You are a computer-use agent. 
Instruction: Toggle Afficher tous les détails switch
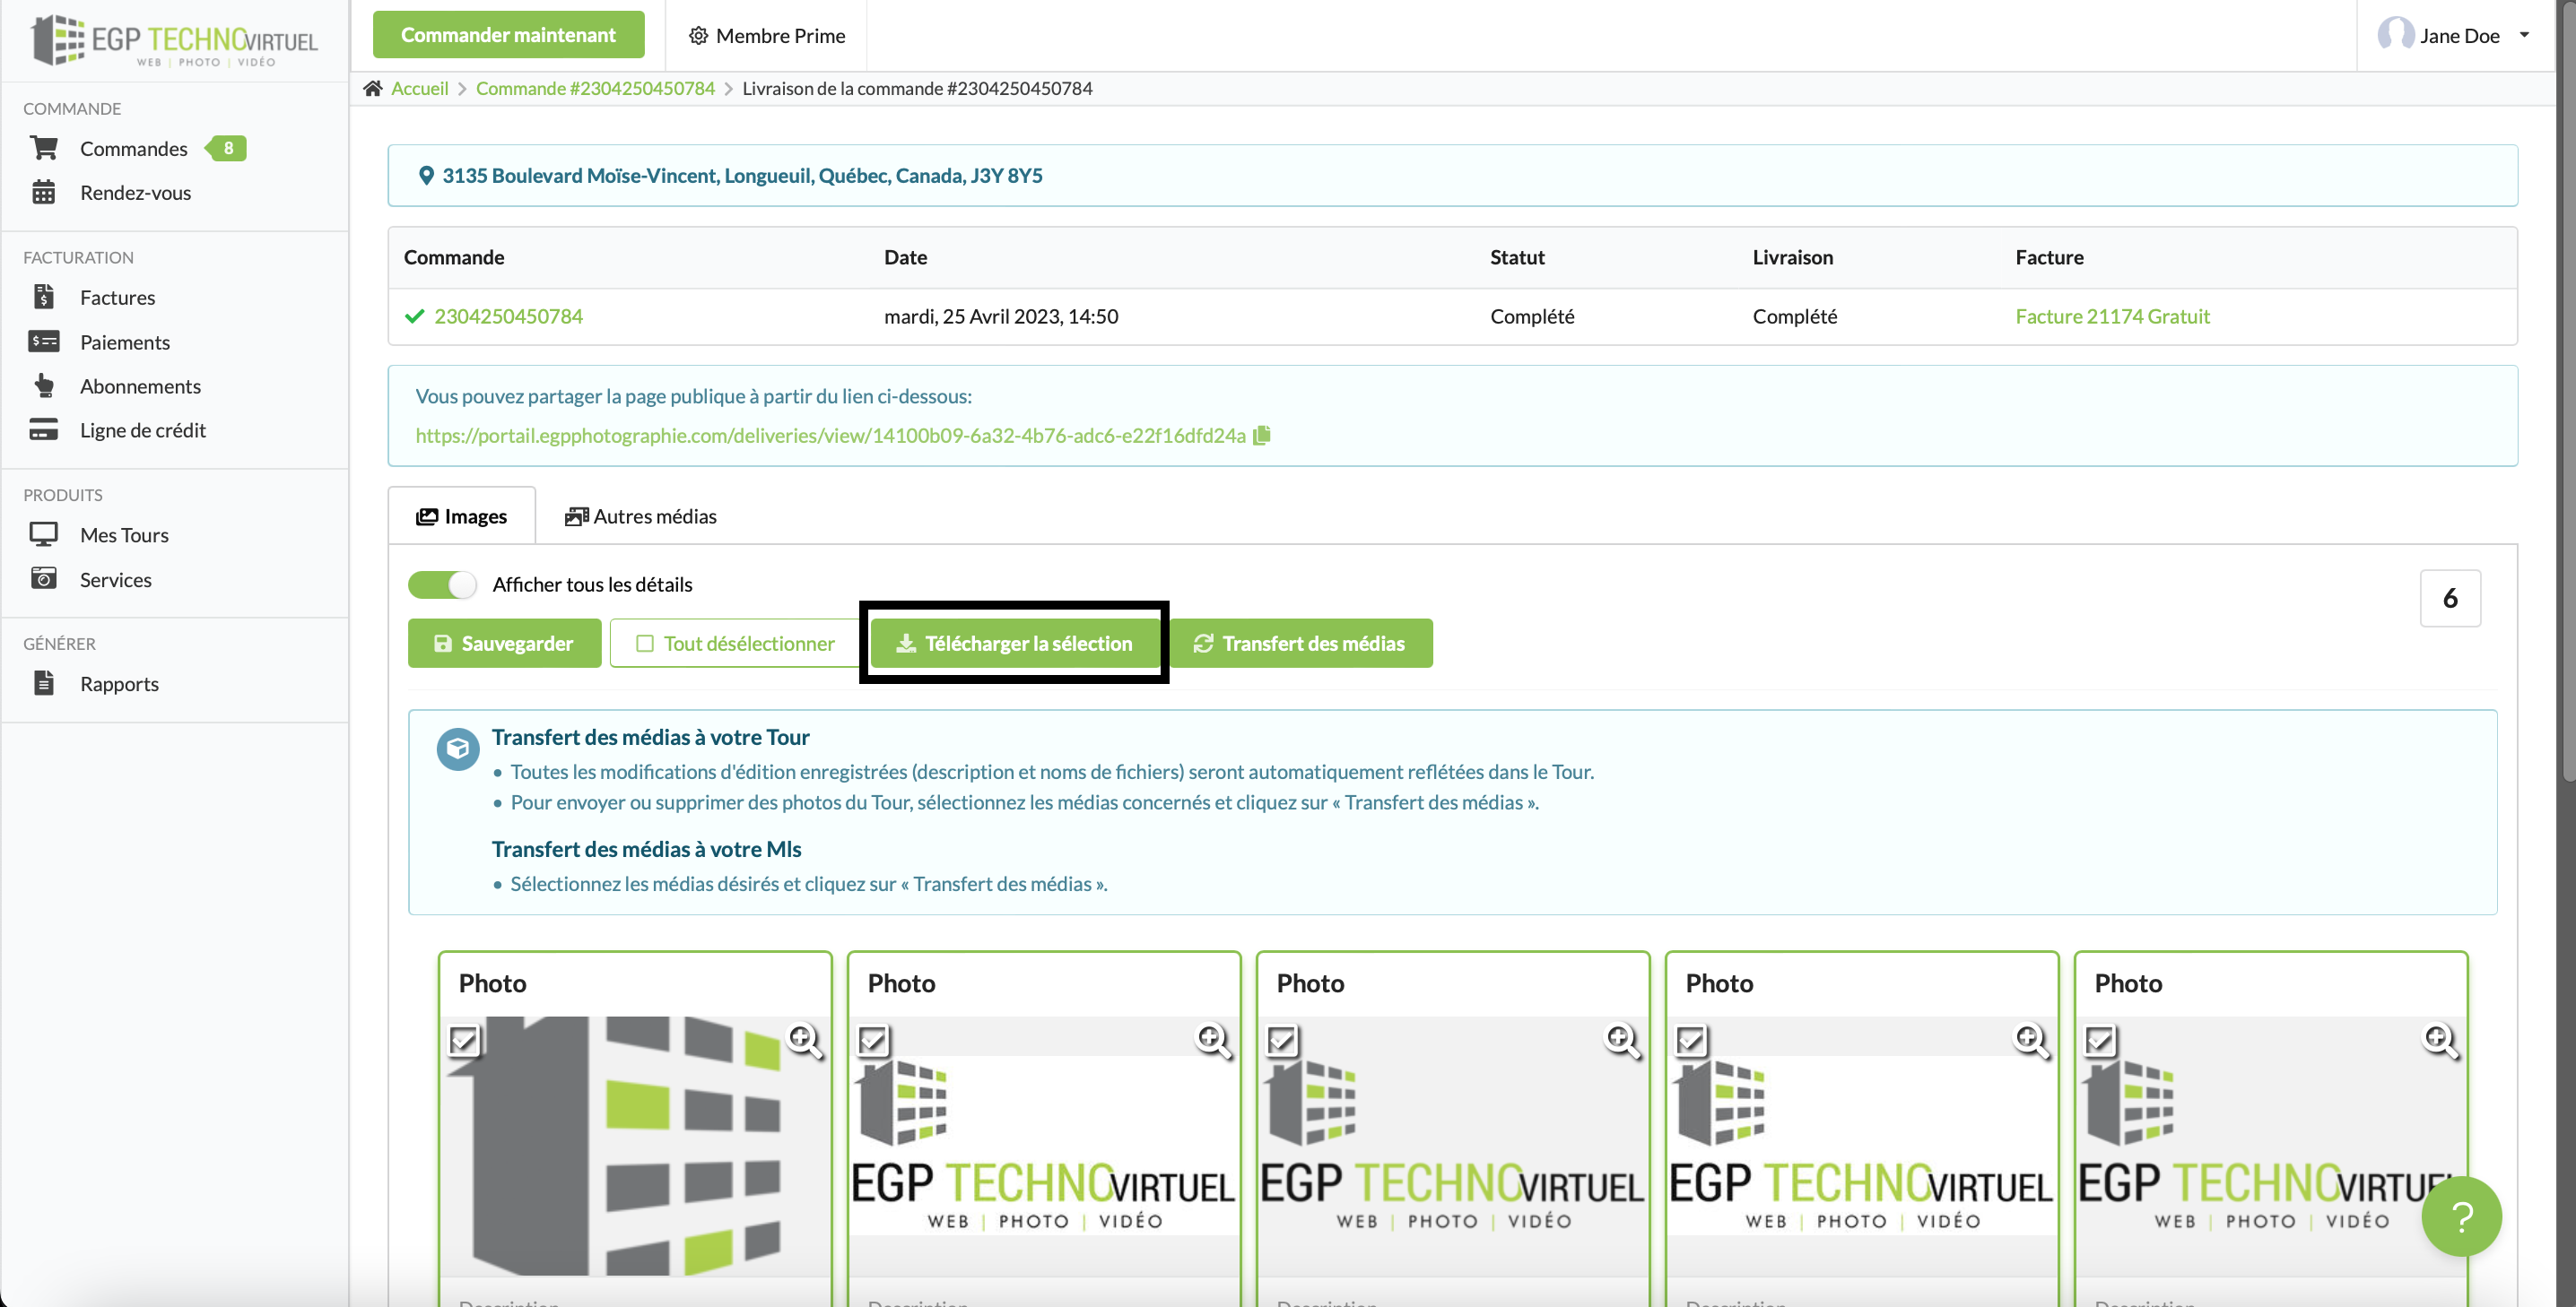[443, 584]
